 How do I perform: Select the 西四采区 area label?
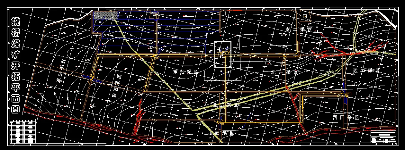pos(346,118)
